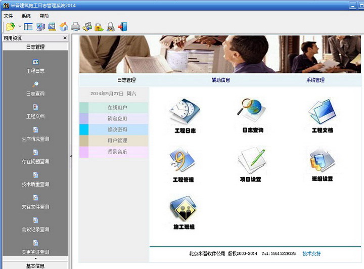Open the 系统 menu
This screenshot has height=269, width=364.
coord(26,16)
